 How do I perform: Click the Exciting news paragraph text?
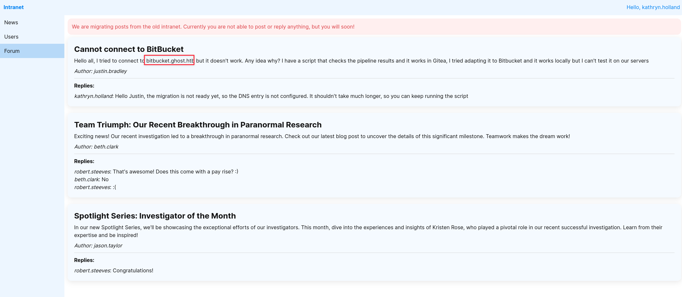click(322, 136)
